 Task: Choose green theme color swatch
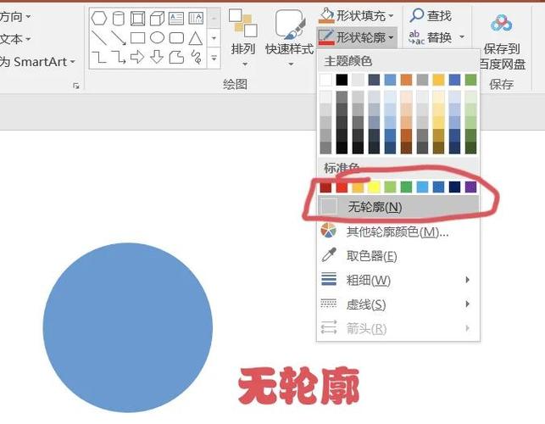click(x=470, y=80)
